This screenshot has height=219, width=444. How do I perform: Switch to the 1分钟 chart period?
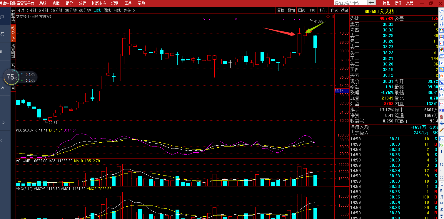tap(31, 10)
